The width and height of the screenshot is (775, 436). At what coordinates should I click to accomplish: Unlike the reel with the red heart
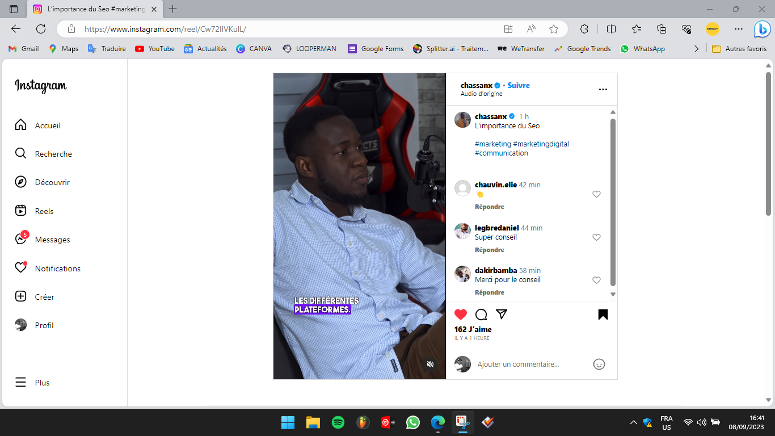(x=461, y=315)
